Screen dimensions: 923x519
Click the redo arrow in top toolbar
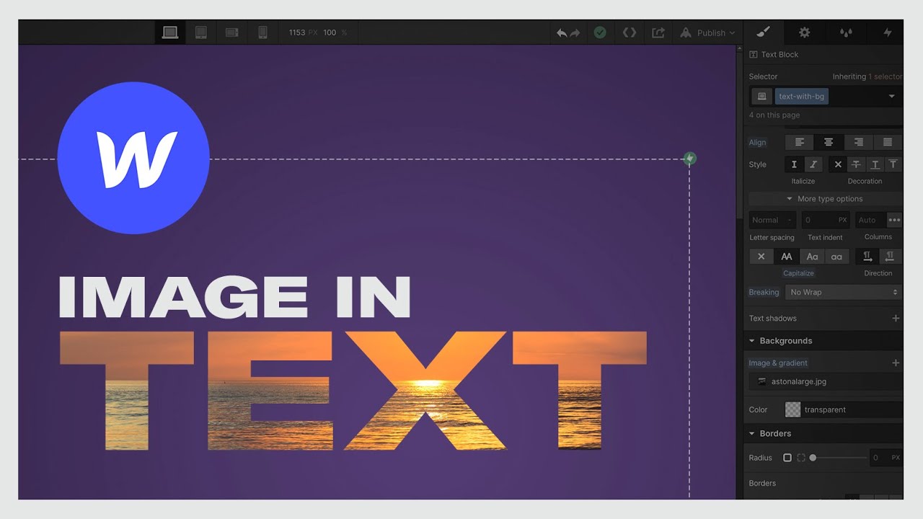coord(575,33)
